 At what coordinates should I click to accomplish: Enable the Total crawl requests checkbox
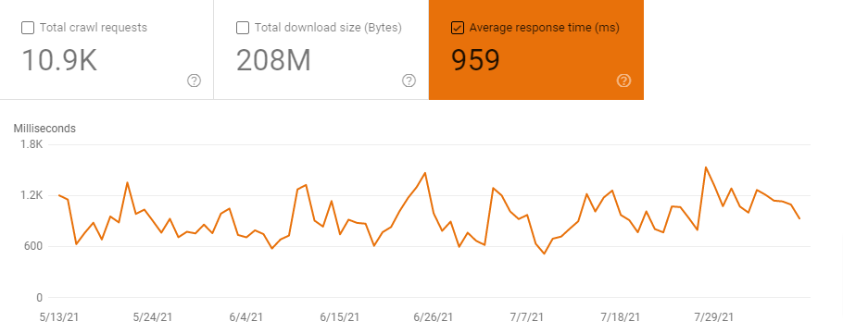[28, 28]
